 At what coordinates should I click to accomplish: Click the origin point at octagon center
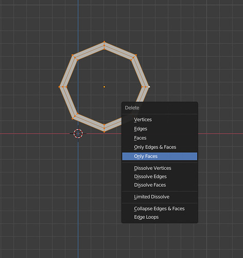(x=104, y=87)
